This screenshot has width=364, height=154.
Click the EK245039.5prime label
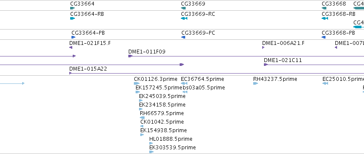162,96
